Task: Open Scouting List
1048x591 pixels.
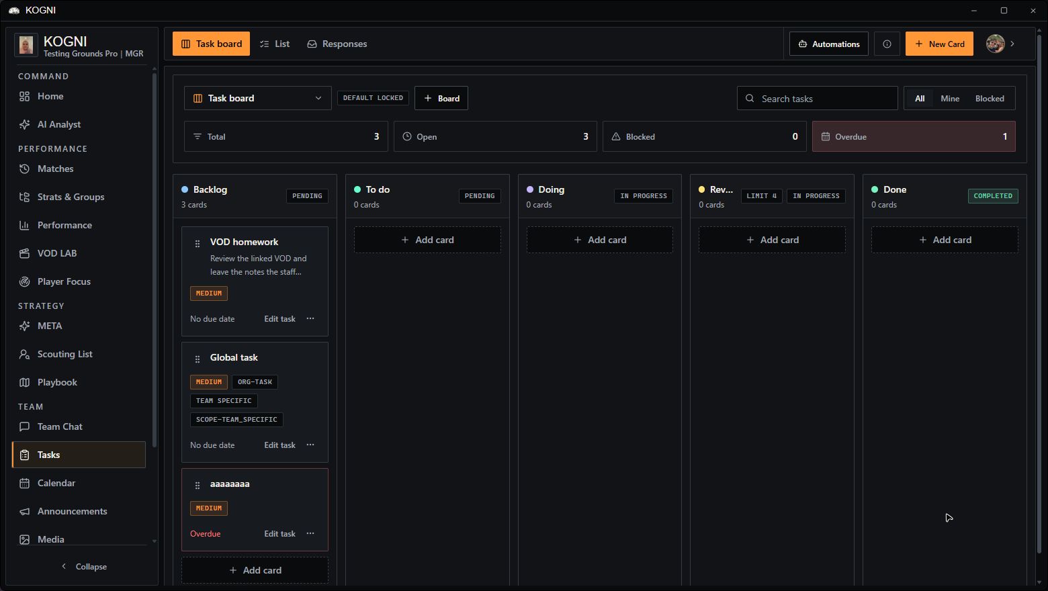Action: coord(79,354)
